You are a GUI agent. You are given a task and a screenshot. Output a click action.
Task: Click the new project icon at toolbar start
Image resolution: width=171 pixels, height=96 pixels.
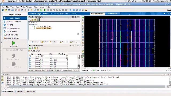(3, 10)
